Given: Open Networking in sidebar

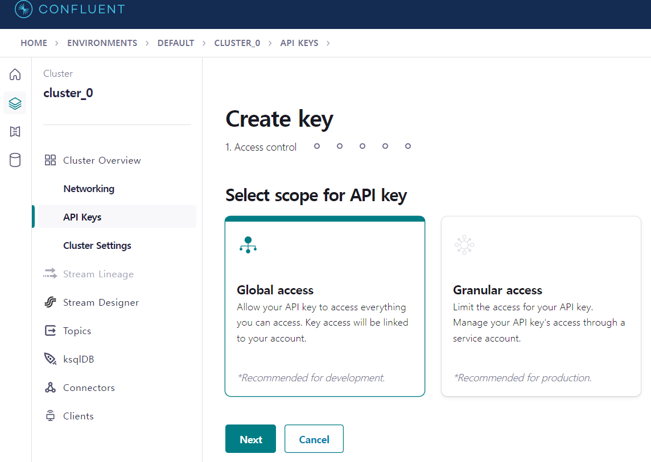Looking at the screenshot, I should pyautogui.click(x=89, y=189).
